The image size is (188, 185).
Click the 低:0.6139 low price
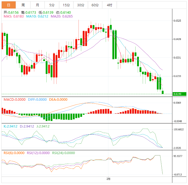point(46,12)
